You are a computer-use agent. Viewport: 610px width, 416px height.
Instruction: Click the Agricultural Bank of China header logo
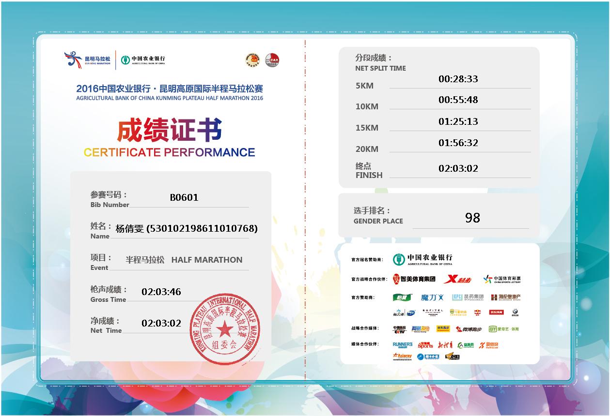(143, 59)
